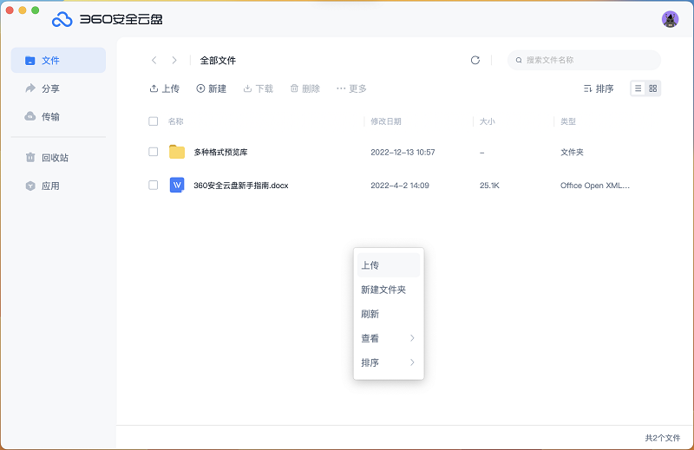
Task: Expand the 排序 submenu in context menu
Action: pos(388,362)
